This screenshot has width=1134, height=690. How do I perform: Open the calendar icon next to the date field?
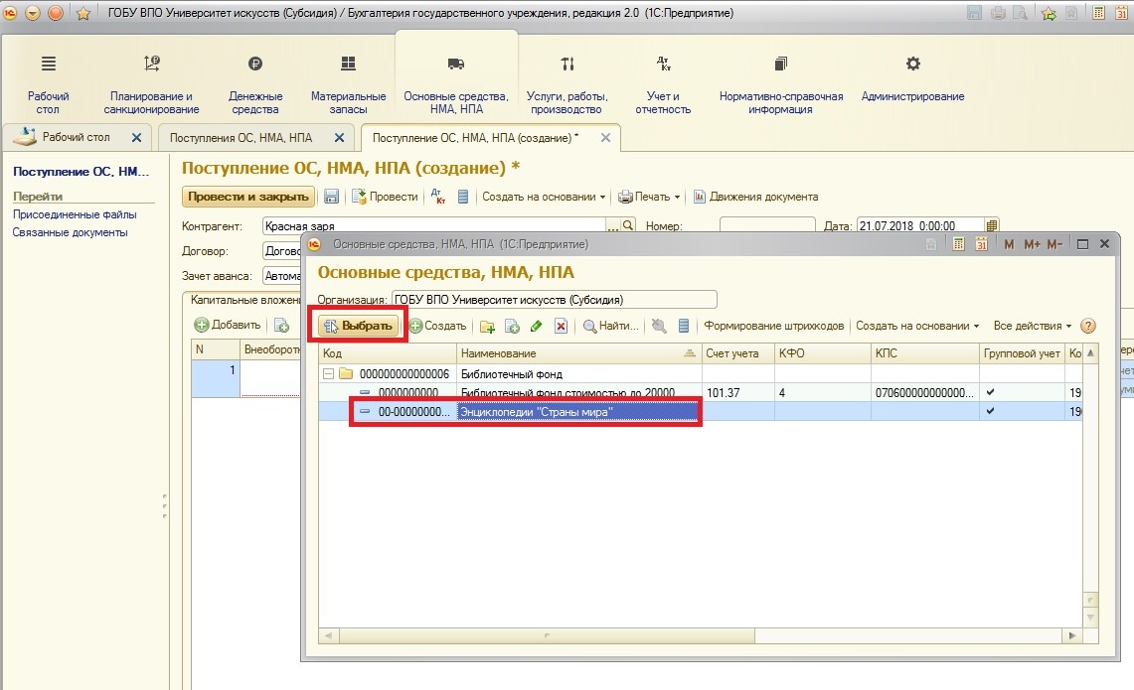991,225
